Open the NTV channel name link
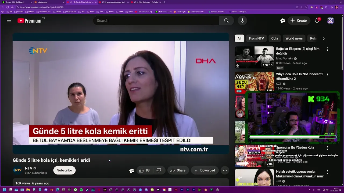The image size is (344, 193). pos(28,168)
